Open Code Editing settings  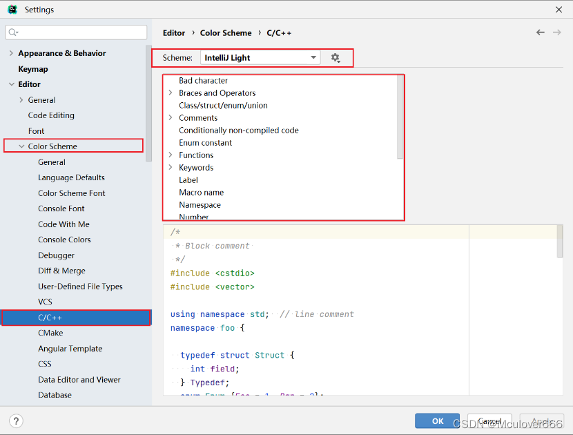point(51,115)
